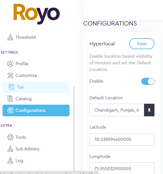Click the sidebar vertical scrollbar
Screen dimensions: 163x174
(74, 129)
